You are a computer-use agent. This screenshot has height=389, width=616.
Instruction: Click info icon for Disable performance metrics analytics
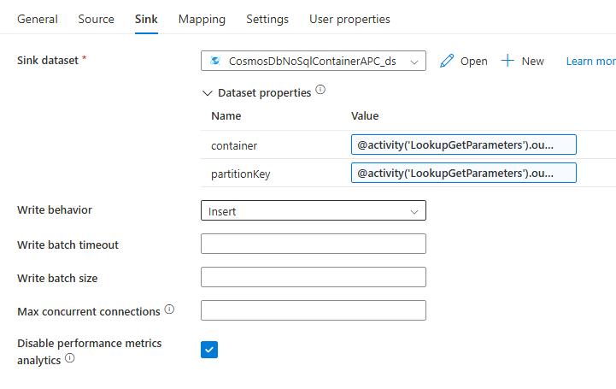69,359
